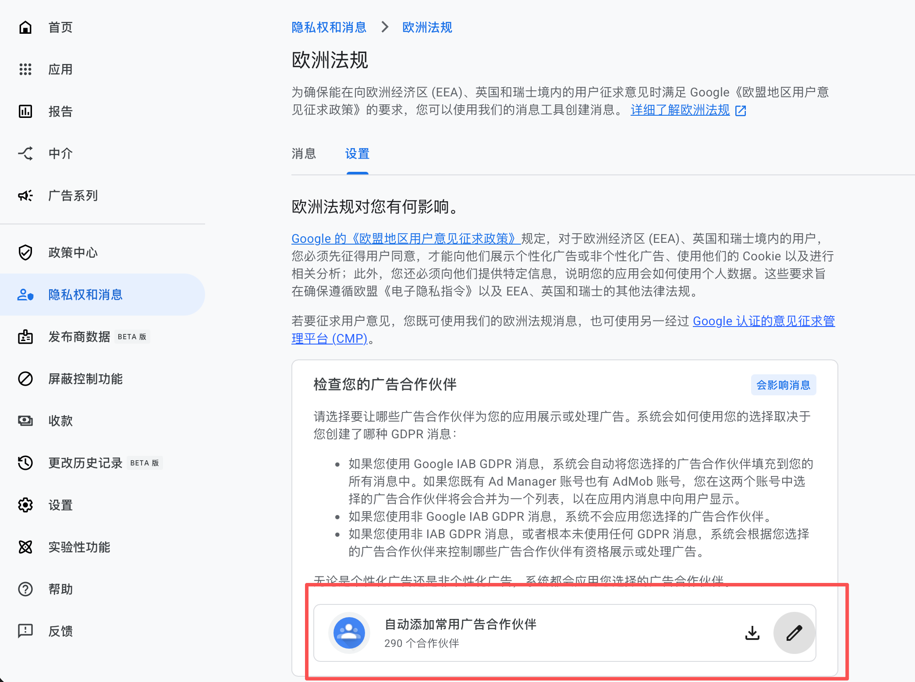The height and width of the screenshot is (682, 915).
Task: Open the Policy center (政策中心) shield icon
Action: [x=25, y=252]
